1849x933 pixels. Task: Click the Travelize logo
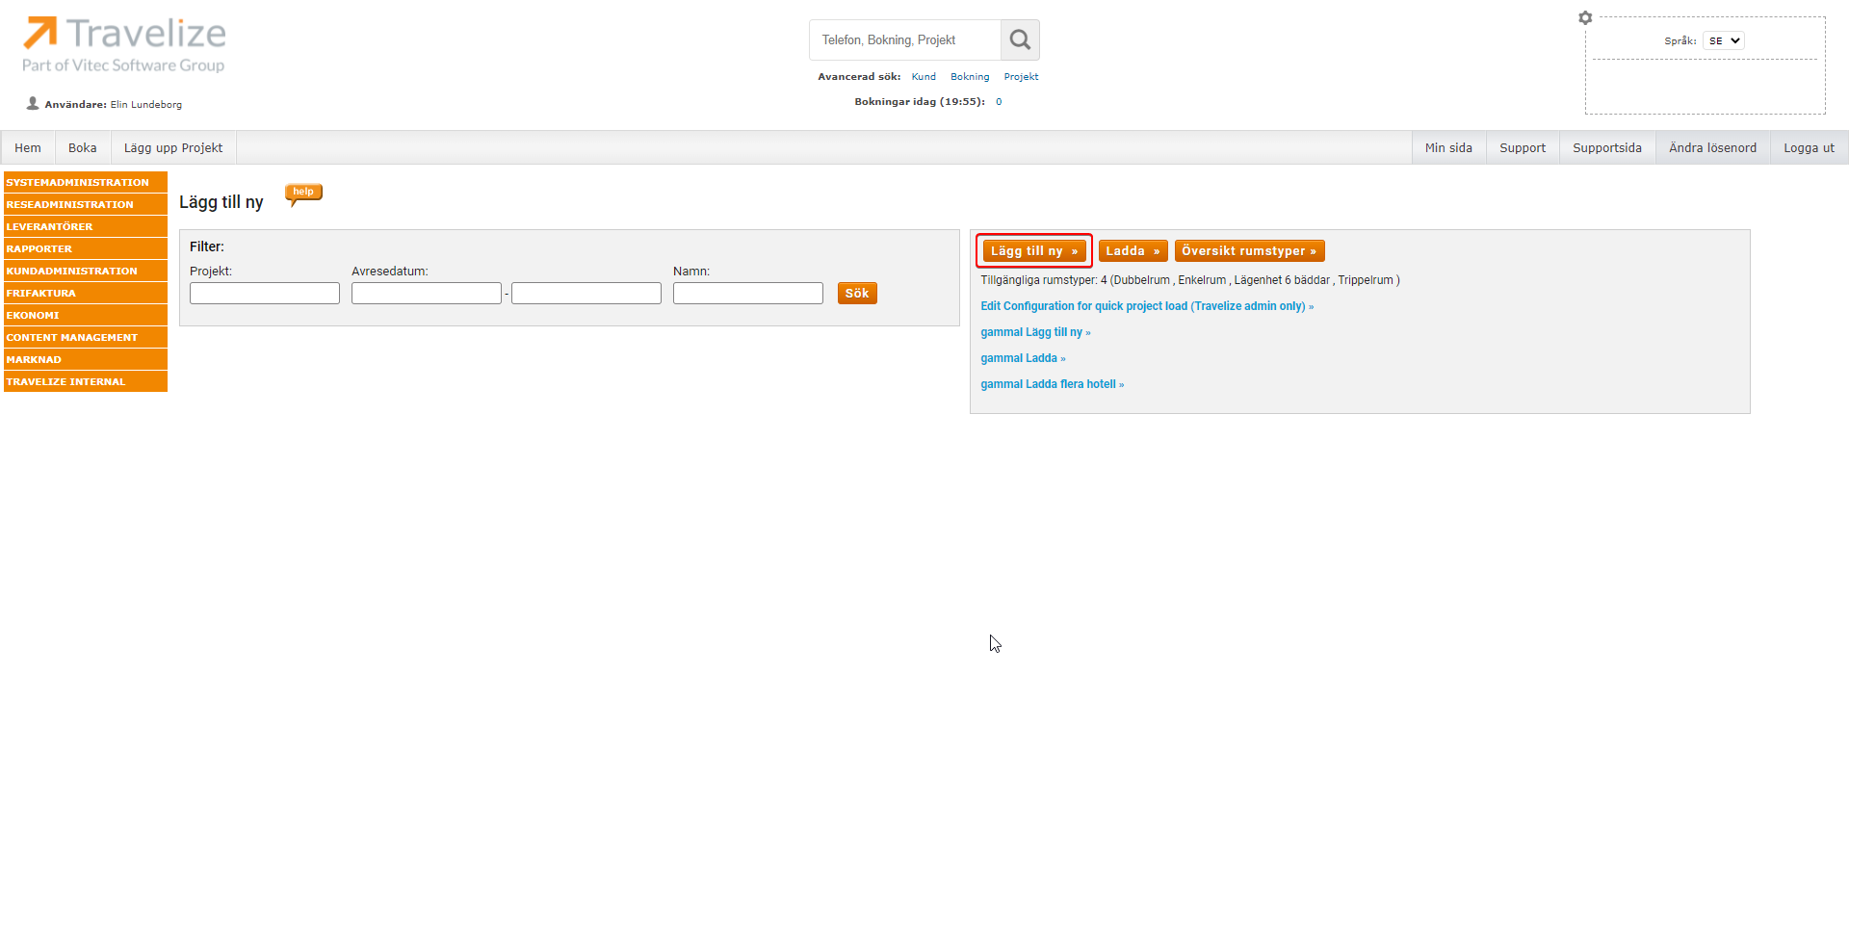(x=124, y=44)
